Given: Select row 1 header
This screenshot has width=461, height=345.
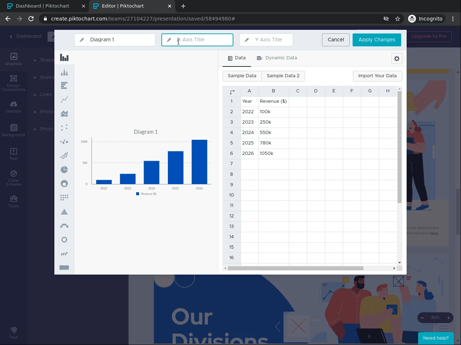Looking at the screenshot, I should 232,101.
